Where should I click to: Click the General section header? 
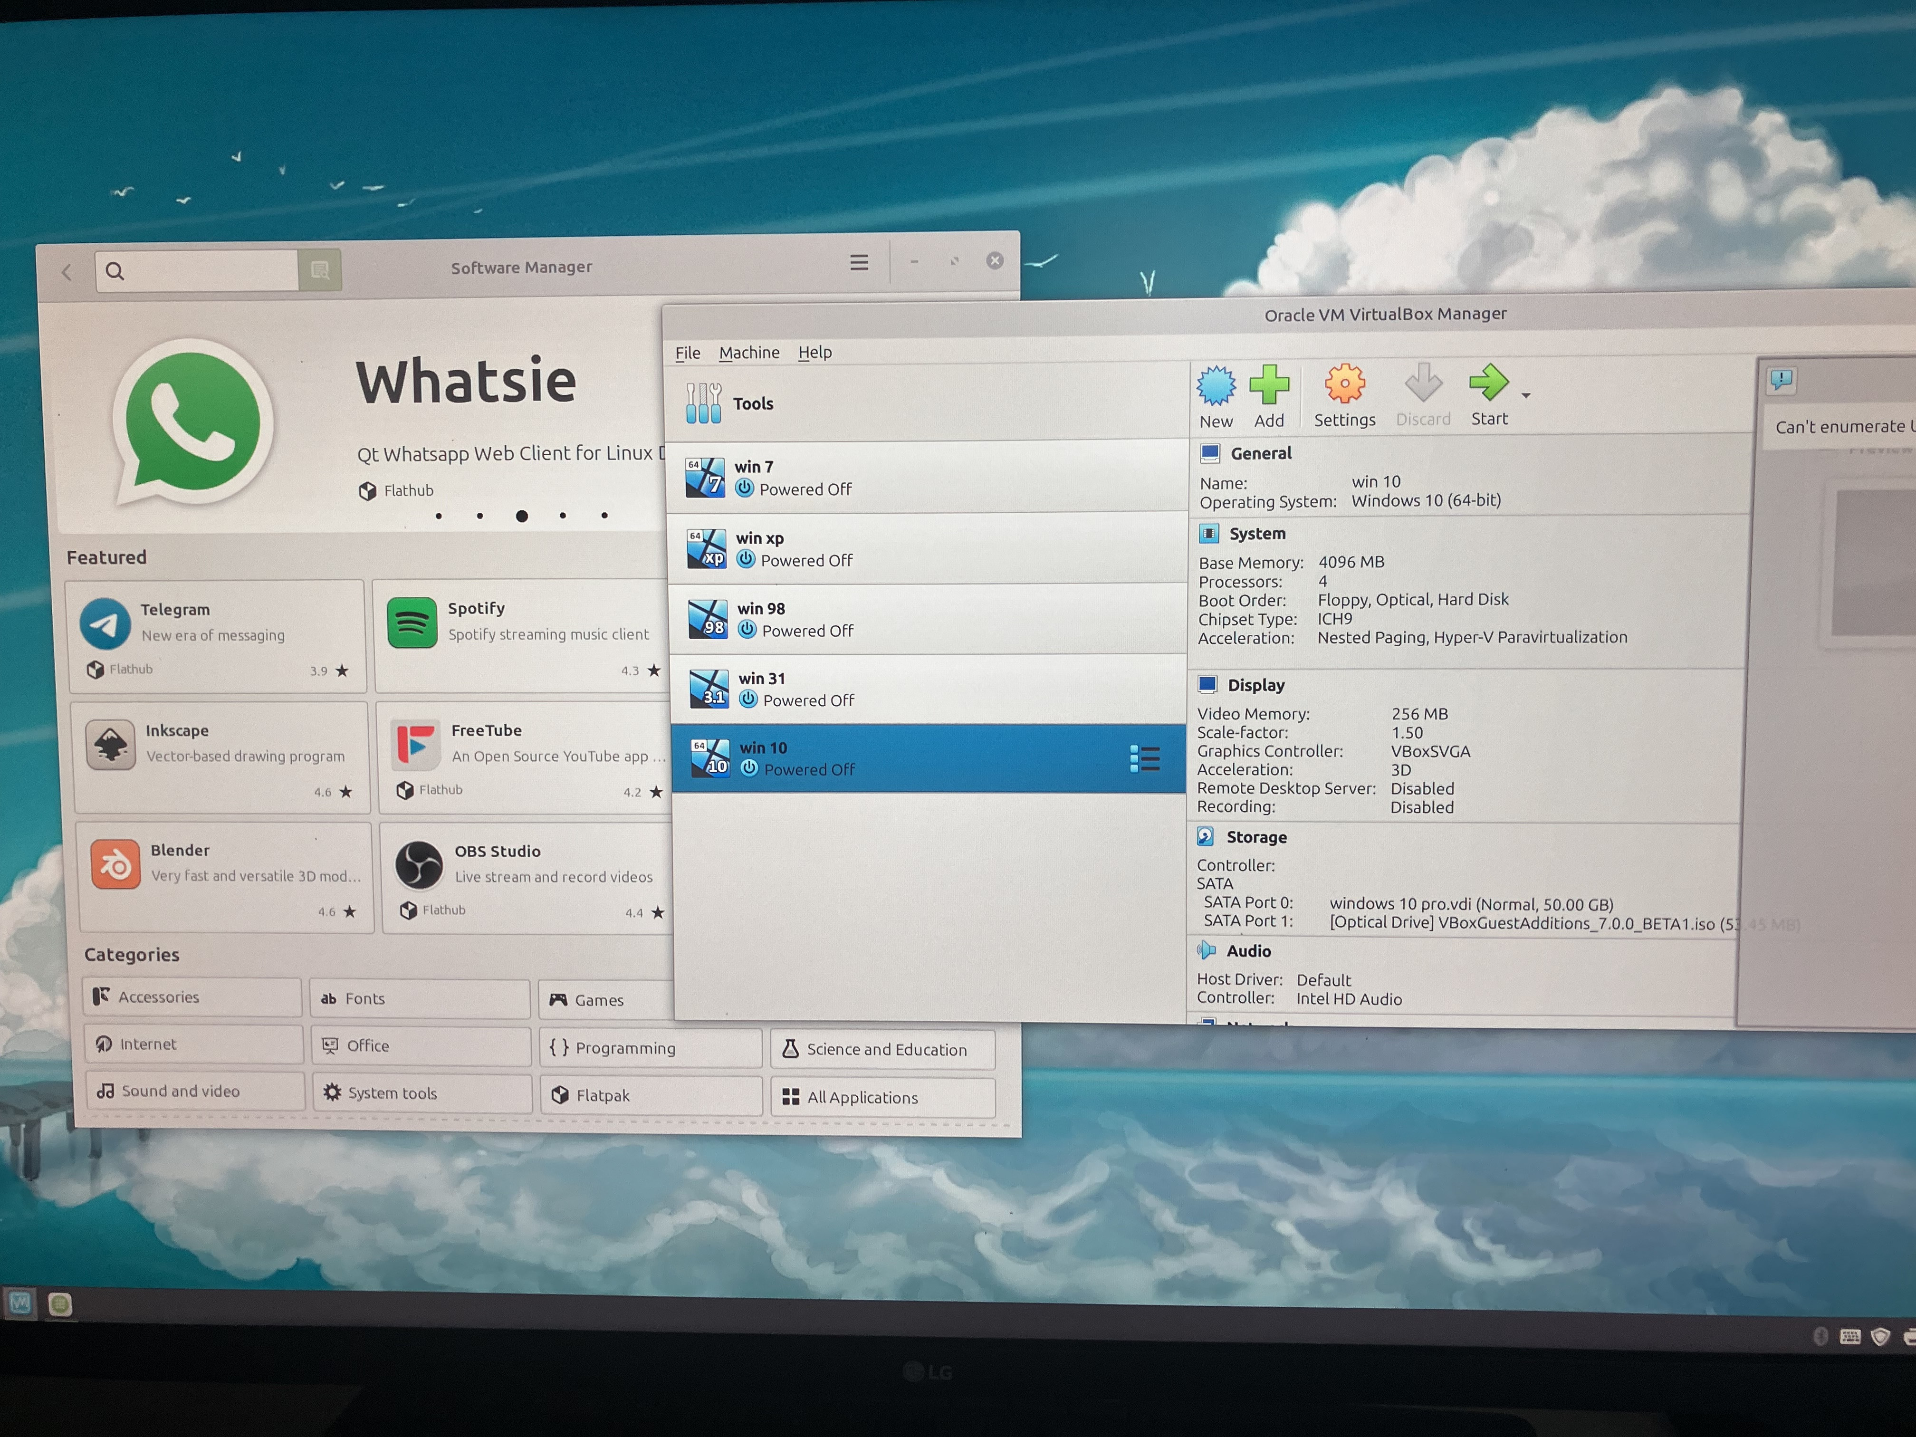[1260, 453]
